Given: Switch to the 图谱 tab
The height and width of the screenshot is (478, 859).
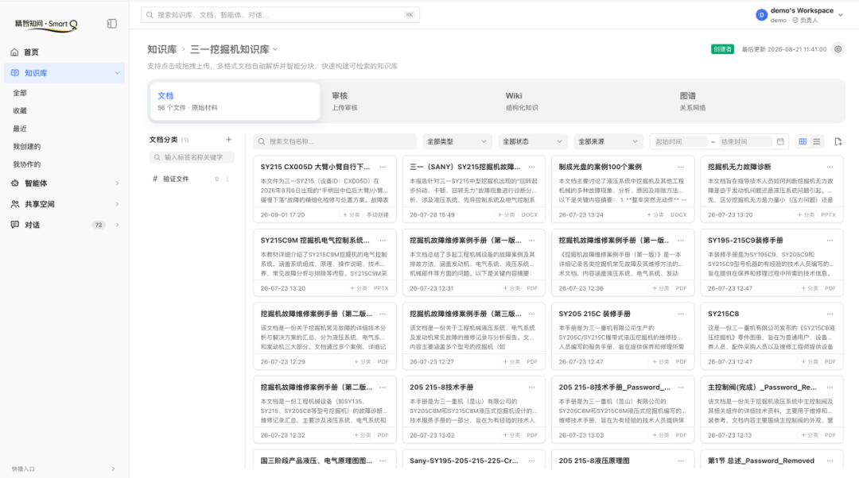Looking at the screenshot, I should pos(757,101).
